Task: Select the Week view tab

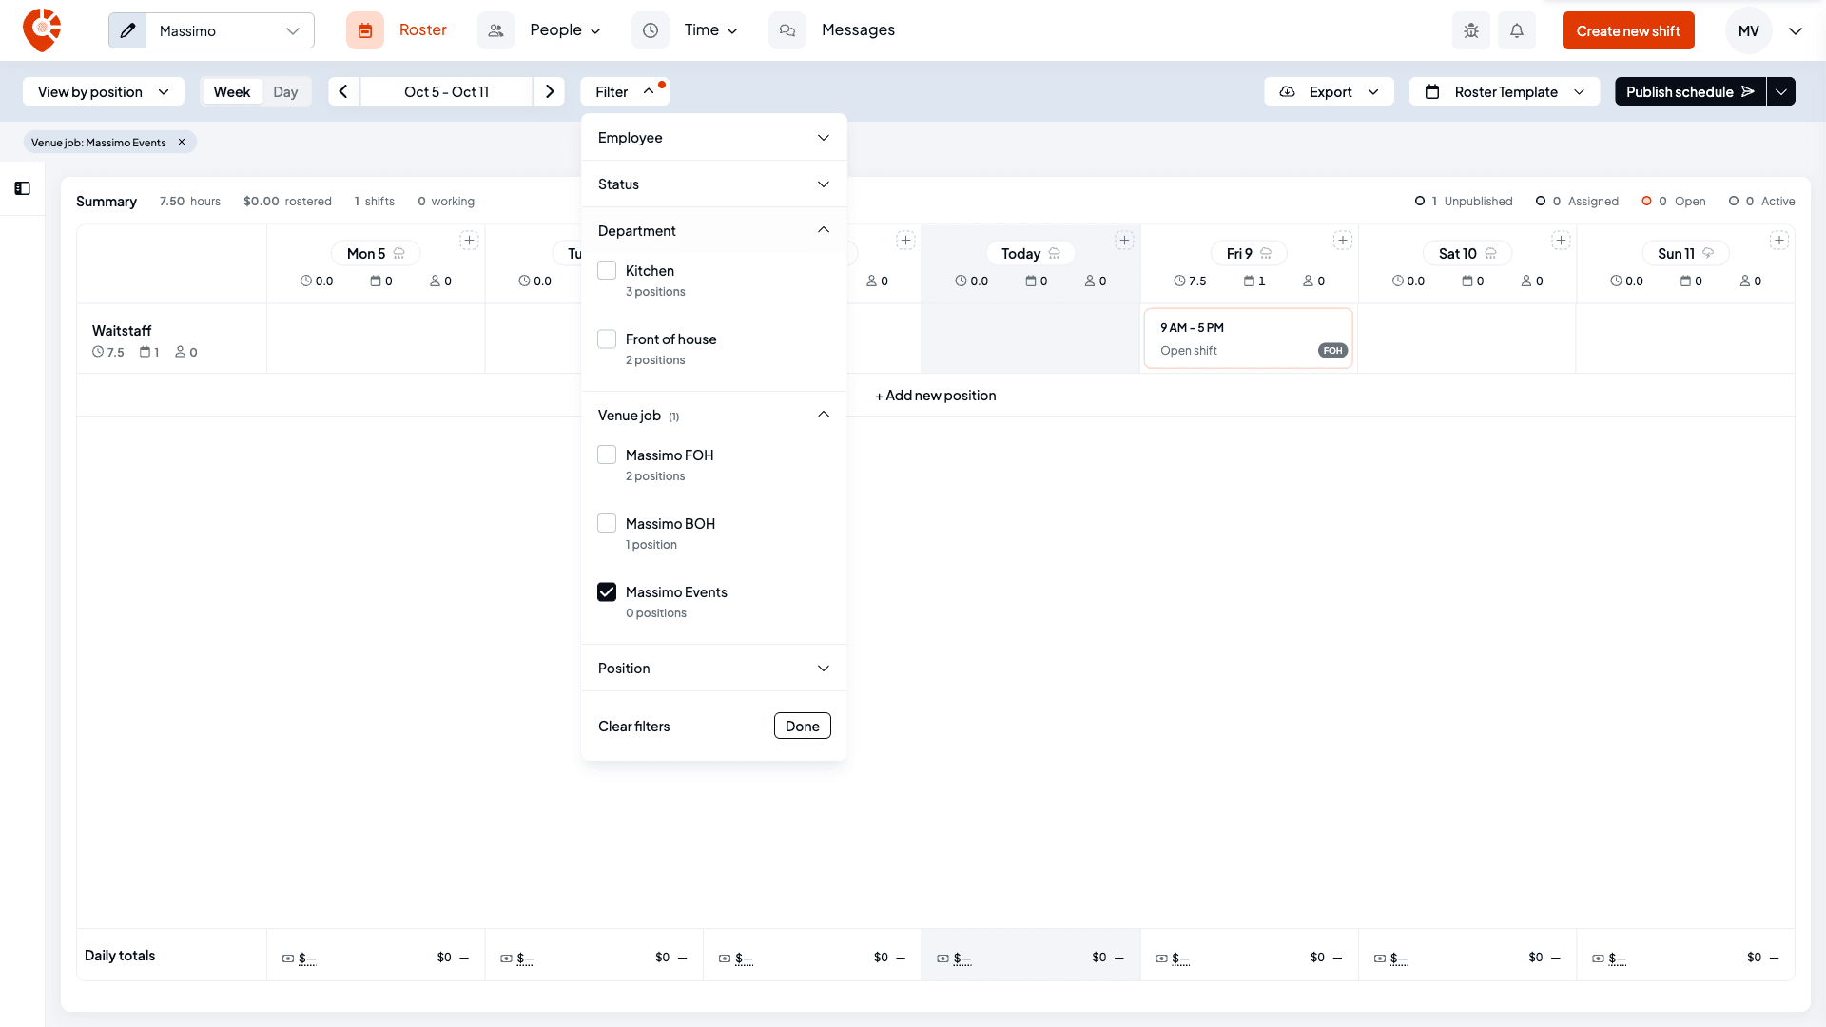Action: pos(232,91)
